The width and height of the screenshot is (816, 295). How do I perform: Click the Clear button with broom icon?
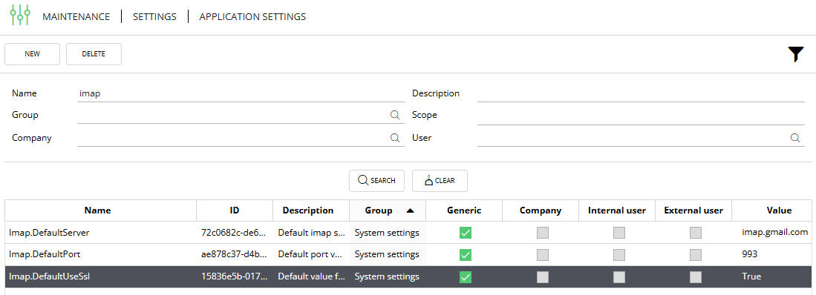coord(440,181)
